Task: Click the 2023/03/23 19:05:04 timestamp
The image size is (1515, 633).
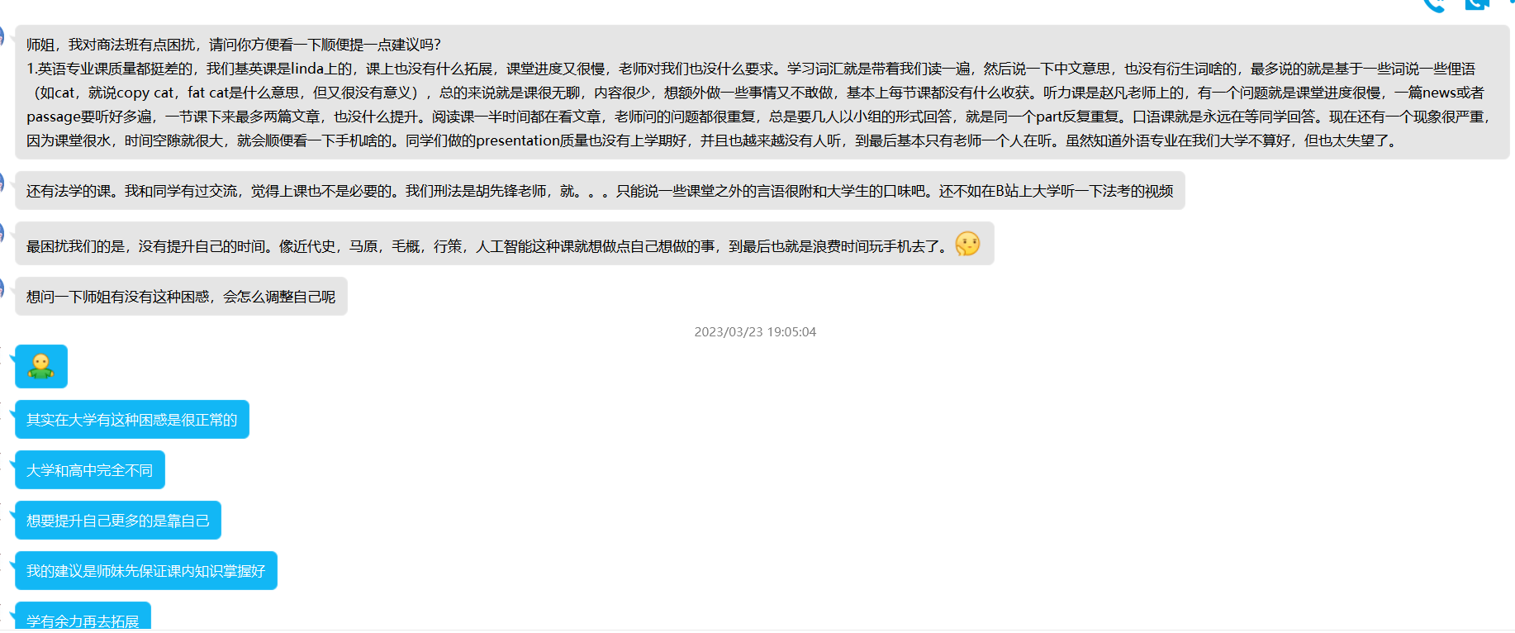Action: point(755,332)
